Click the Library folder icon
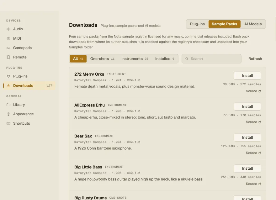276x200 pixels. pos(8,105)
